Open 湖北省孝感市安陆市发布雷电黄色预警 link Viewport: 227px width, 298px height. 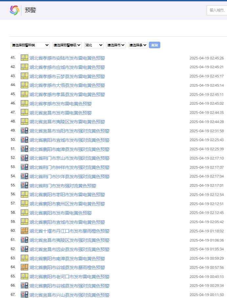(67, 58)
